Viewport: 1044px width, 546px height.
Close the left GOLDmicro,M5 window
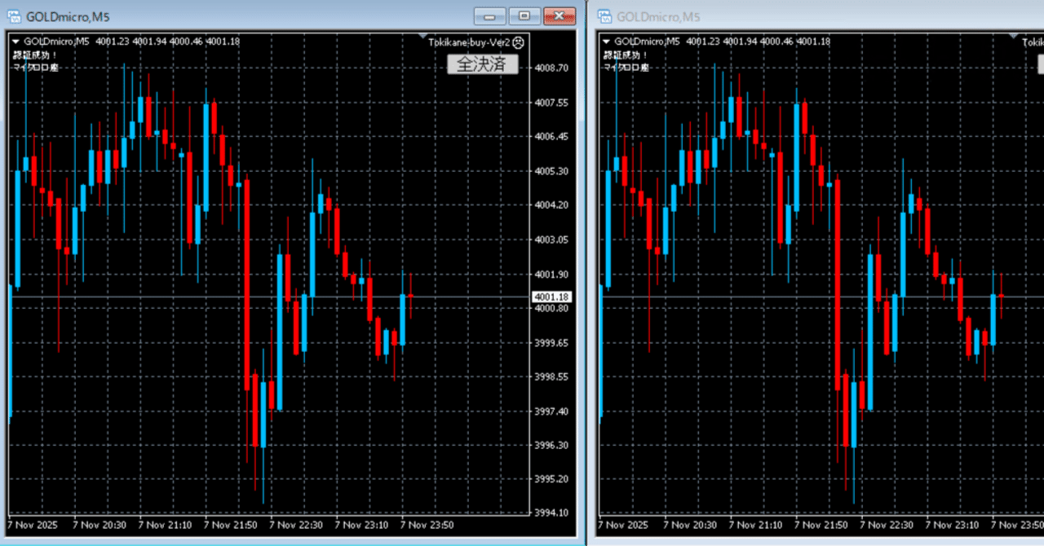point(560,15)
